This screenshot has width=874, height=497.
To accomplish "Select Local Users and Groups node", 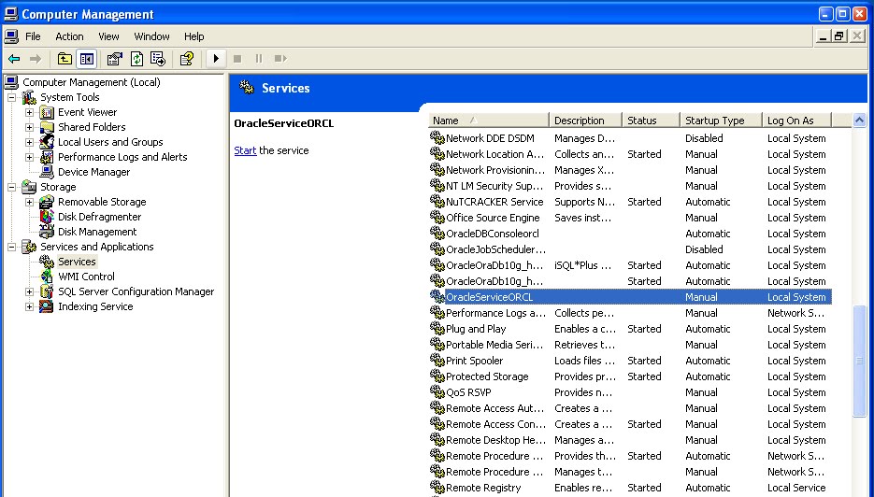I will tap(110, 142).
